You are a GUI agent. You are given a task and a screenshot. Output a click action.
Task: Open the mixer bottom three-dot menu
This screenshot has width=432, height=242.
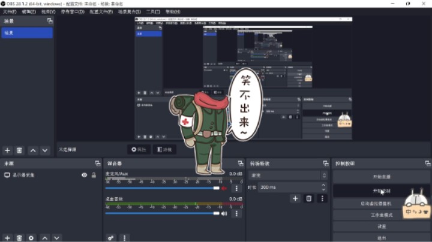(125, 238)
